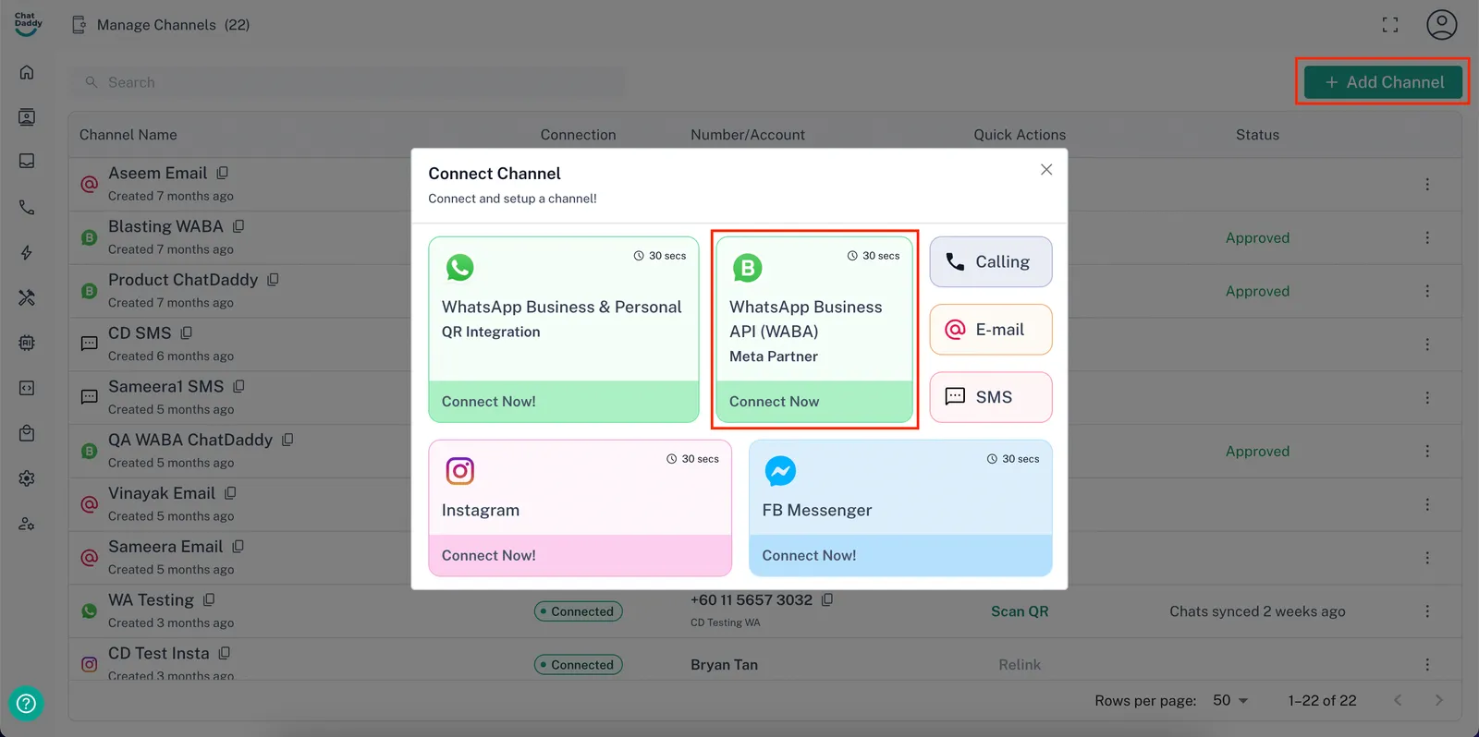Copy the Aseem Email channel name
The height and width of the screenshot is (737, 1479).
tap(223, 173)
